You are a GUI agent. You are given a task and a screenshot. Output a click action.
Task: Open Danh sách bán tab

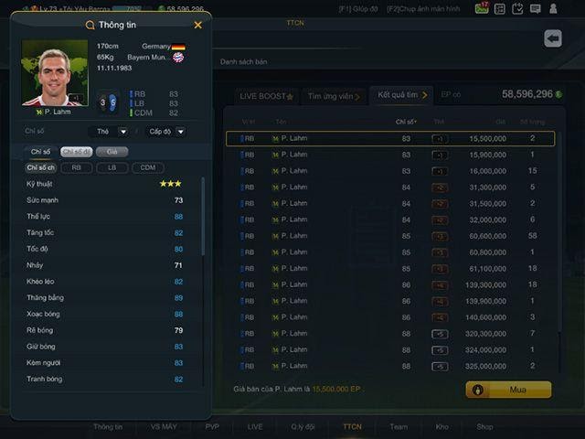(x=243, y=62)
